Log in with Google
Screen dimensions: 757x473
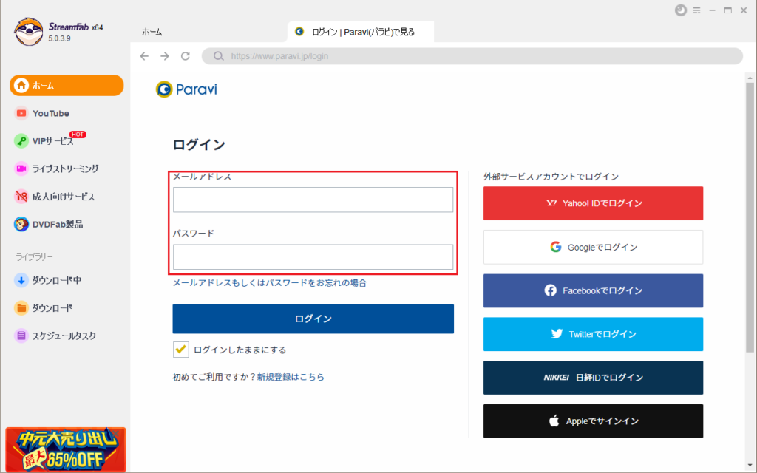pos(594,247)
